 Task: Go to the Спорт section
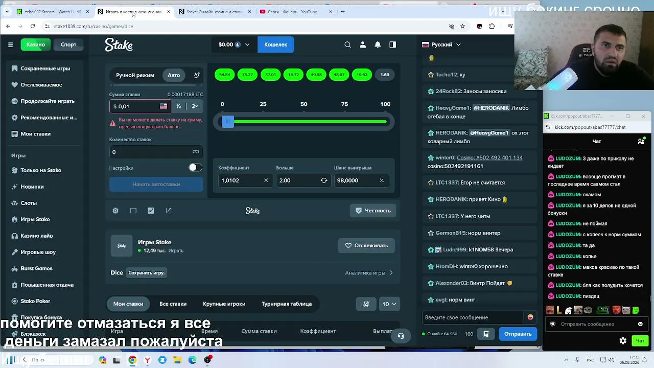tap(68, 44)
